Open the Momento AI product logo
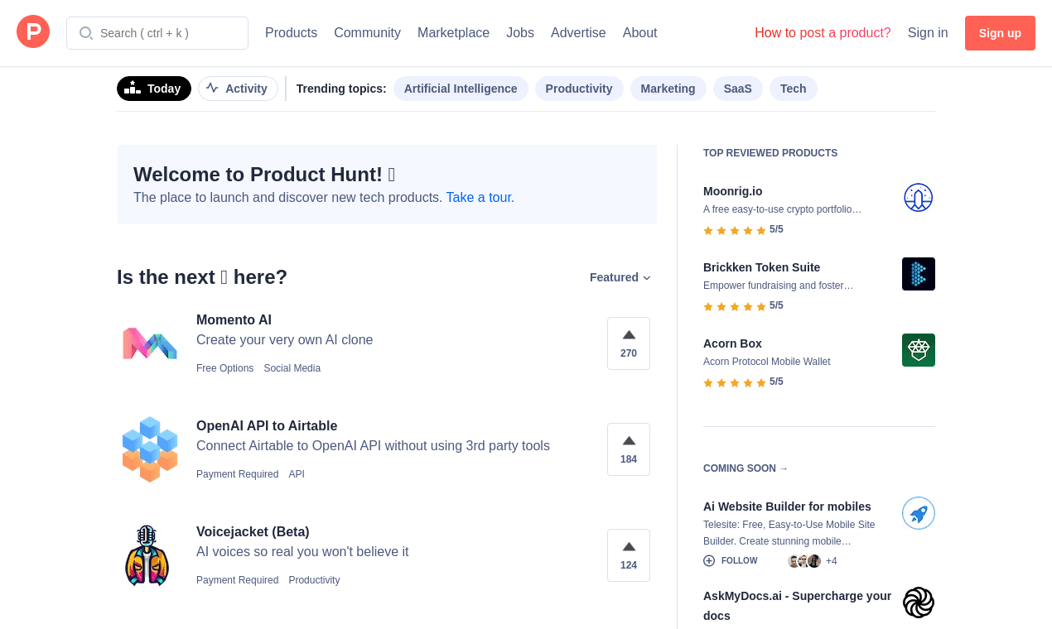This screenshot has height=629, width=1052. [150, 343]
